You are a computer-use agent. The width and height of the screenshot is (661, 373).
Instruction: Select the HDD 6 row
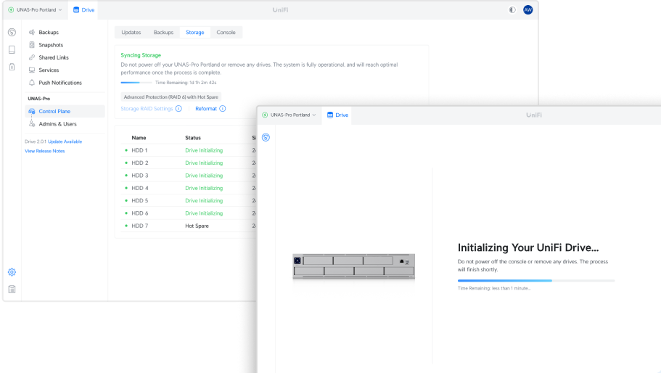tap(189, 213)
